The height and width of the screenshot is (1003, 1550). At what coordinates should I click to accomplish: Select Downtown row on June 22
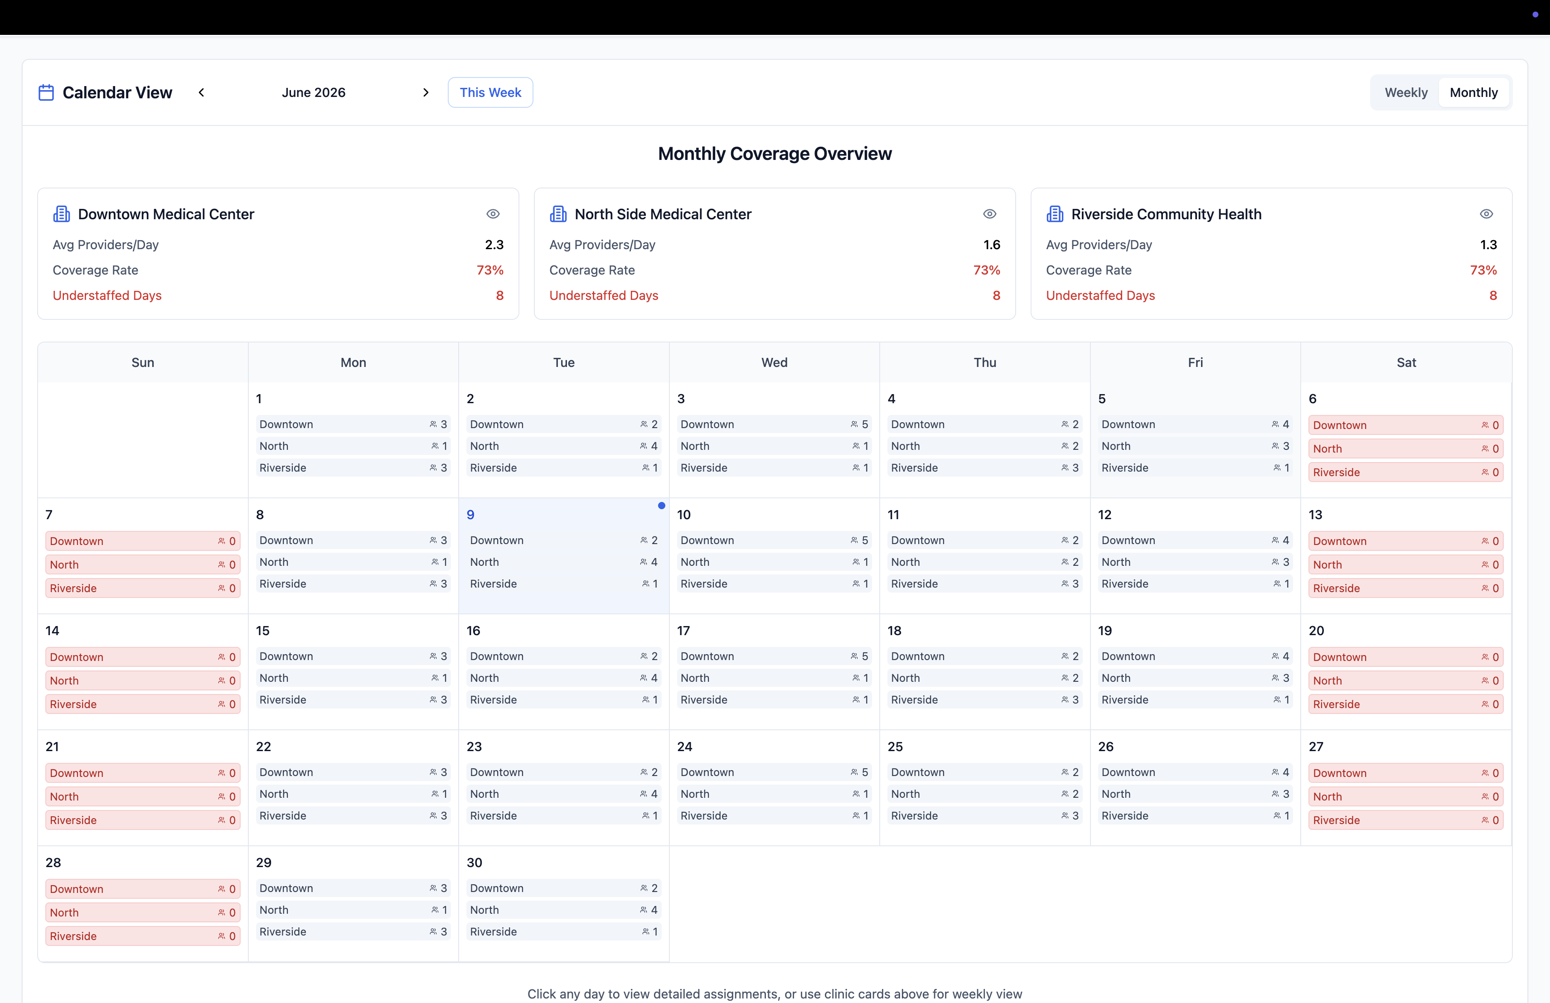click(x=353, y=772)
